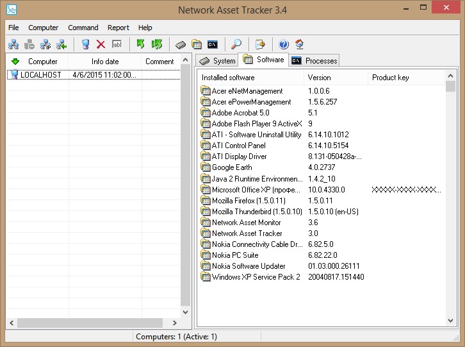The image size is (465, 347).
Task: Click the home page house icon
Action: tap(300, 44)
